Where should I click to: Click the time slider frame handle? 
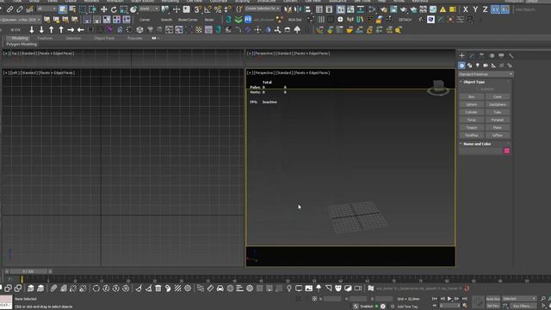click(28, 271)
